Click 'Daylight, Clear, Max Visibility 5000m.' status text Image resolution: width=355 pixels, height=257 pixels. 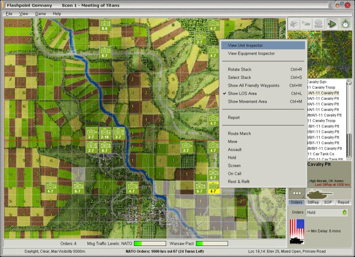[55, 252]
